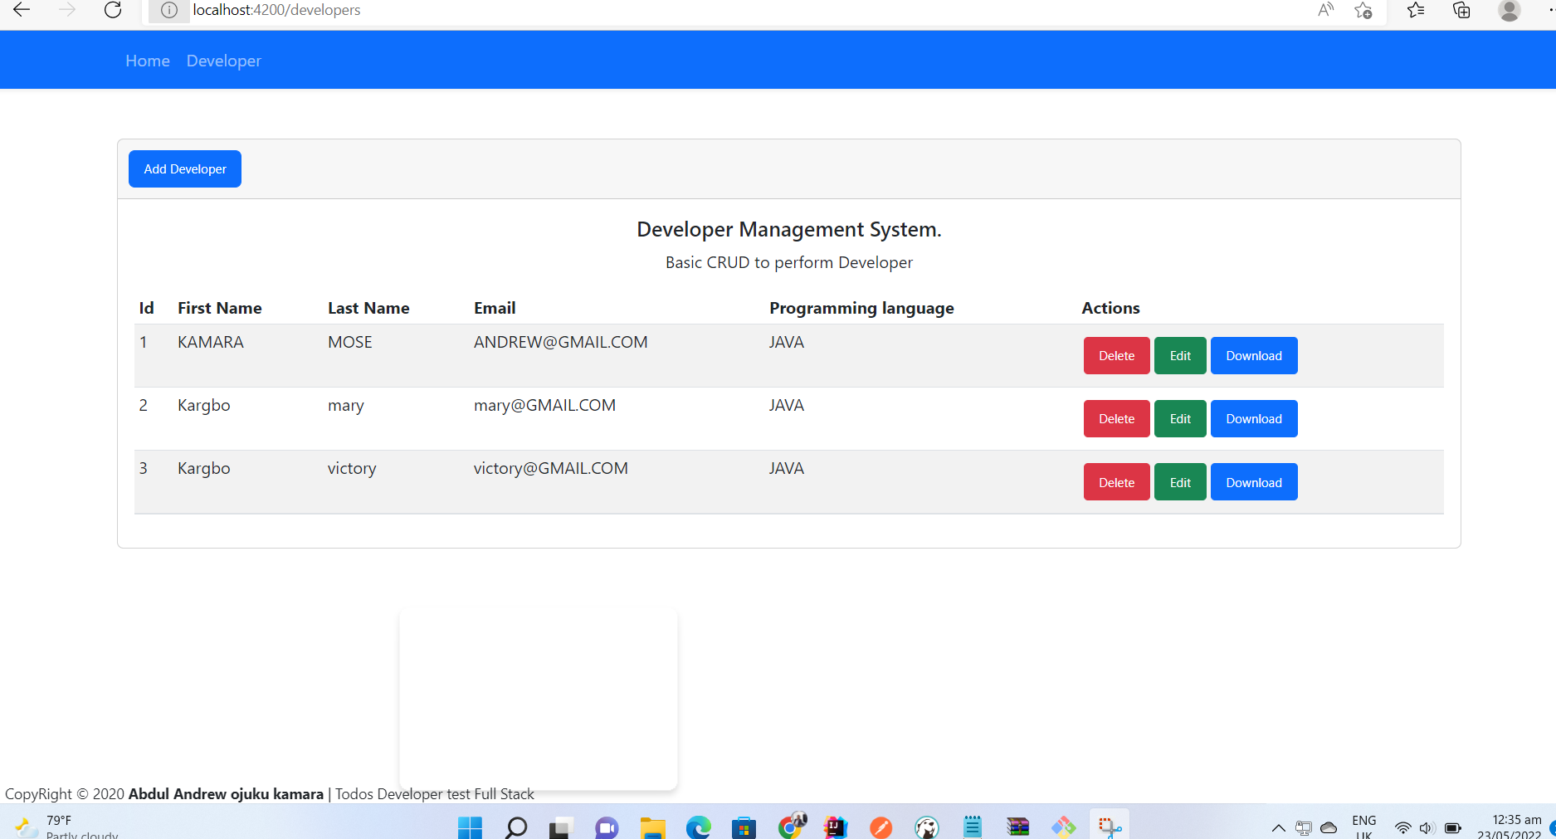Delete the Kargbo mary row
Screen dimensions: 1556x839
(1116, 418)
